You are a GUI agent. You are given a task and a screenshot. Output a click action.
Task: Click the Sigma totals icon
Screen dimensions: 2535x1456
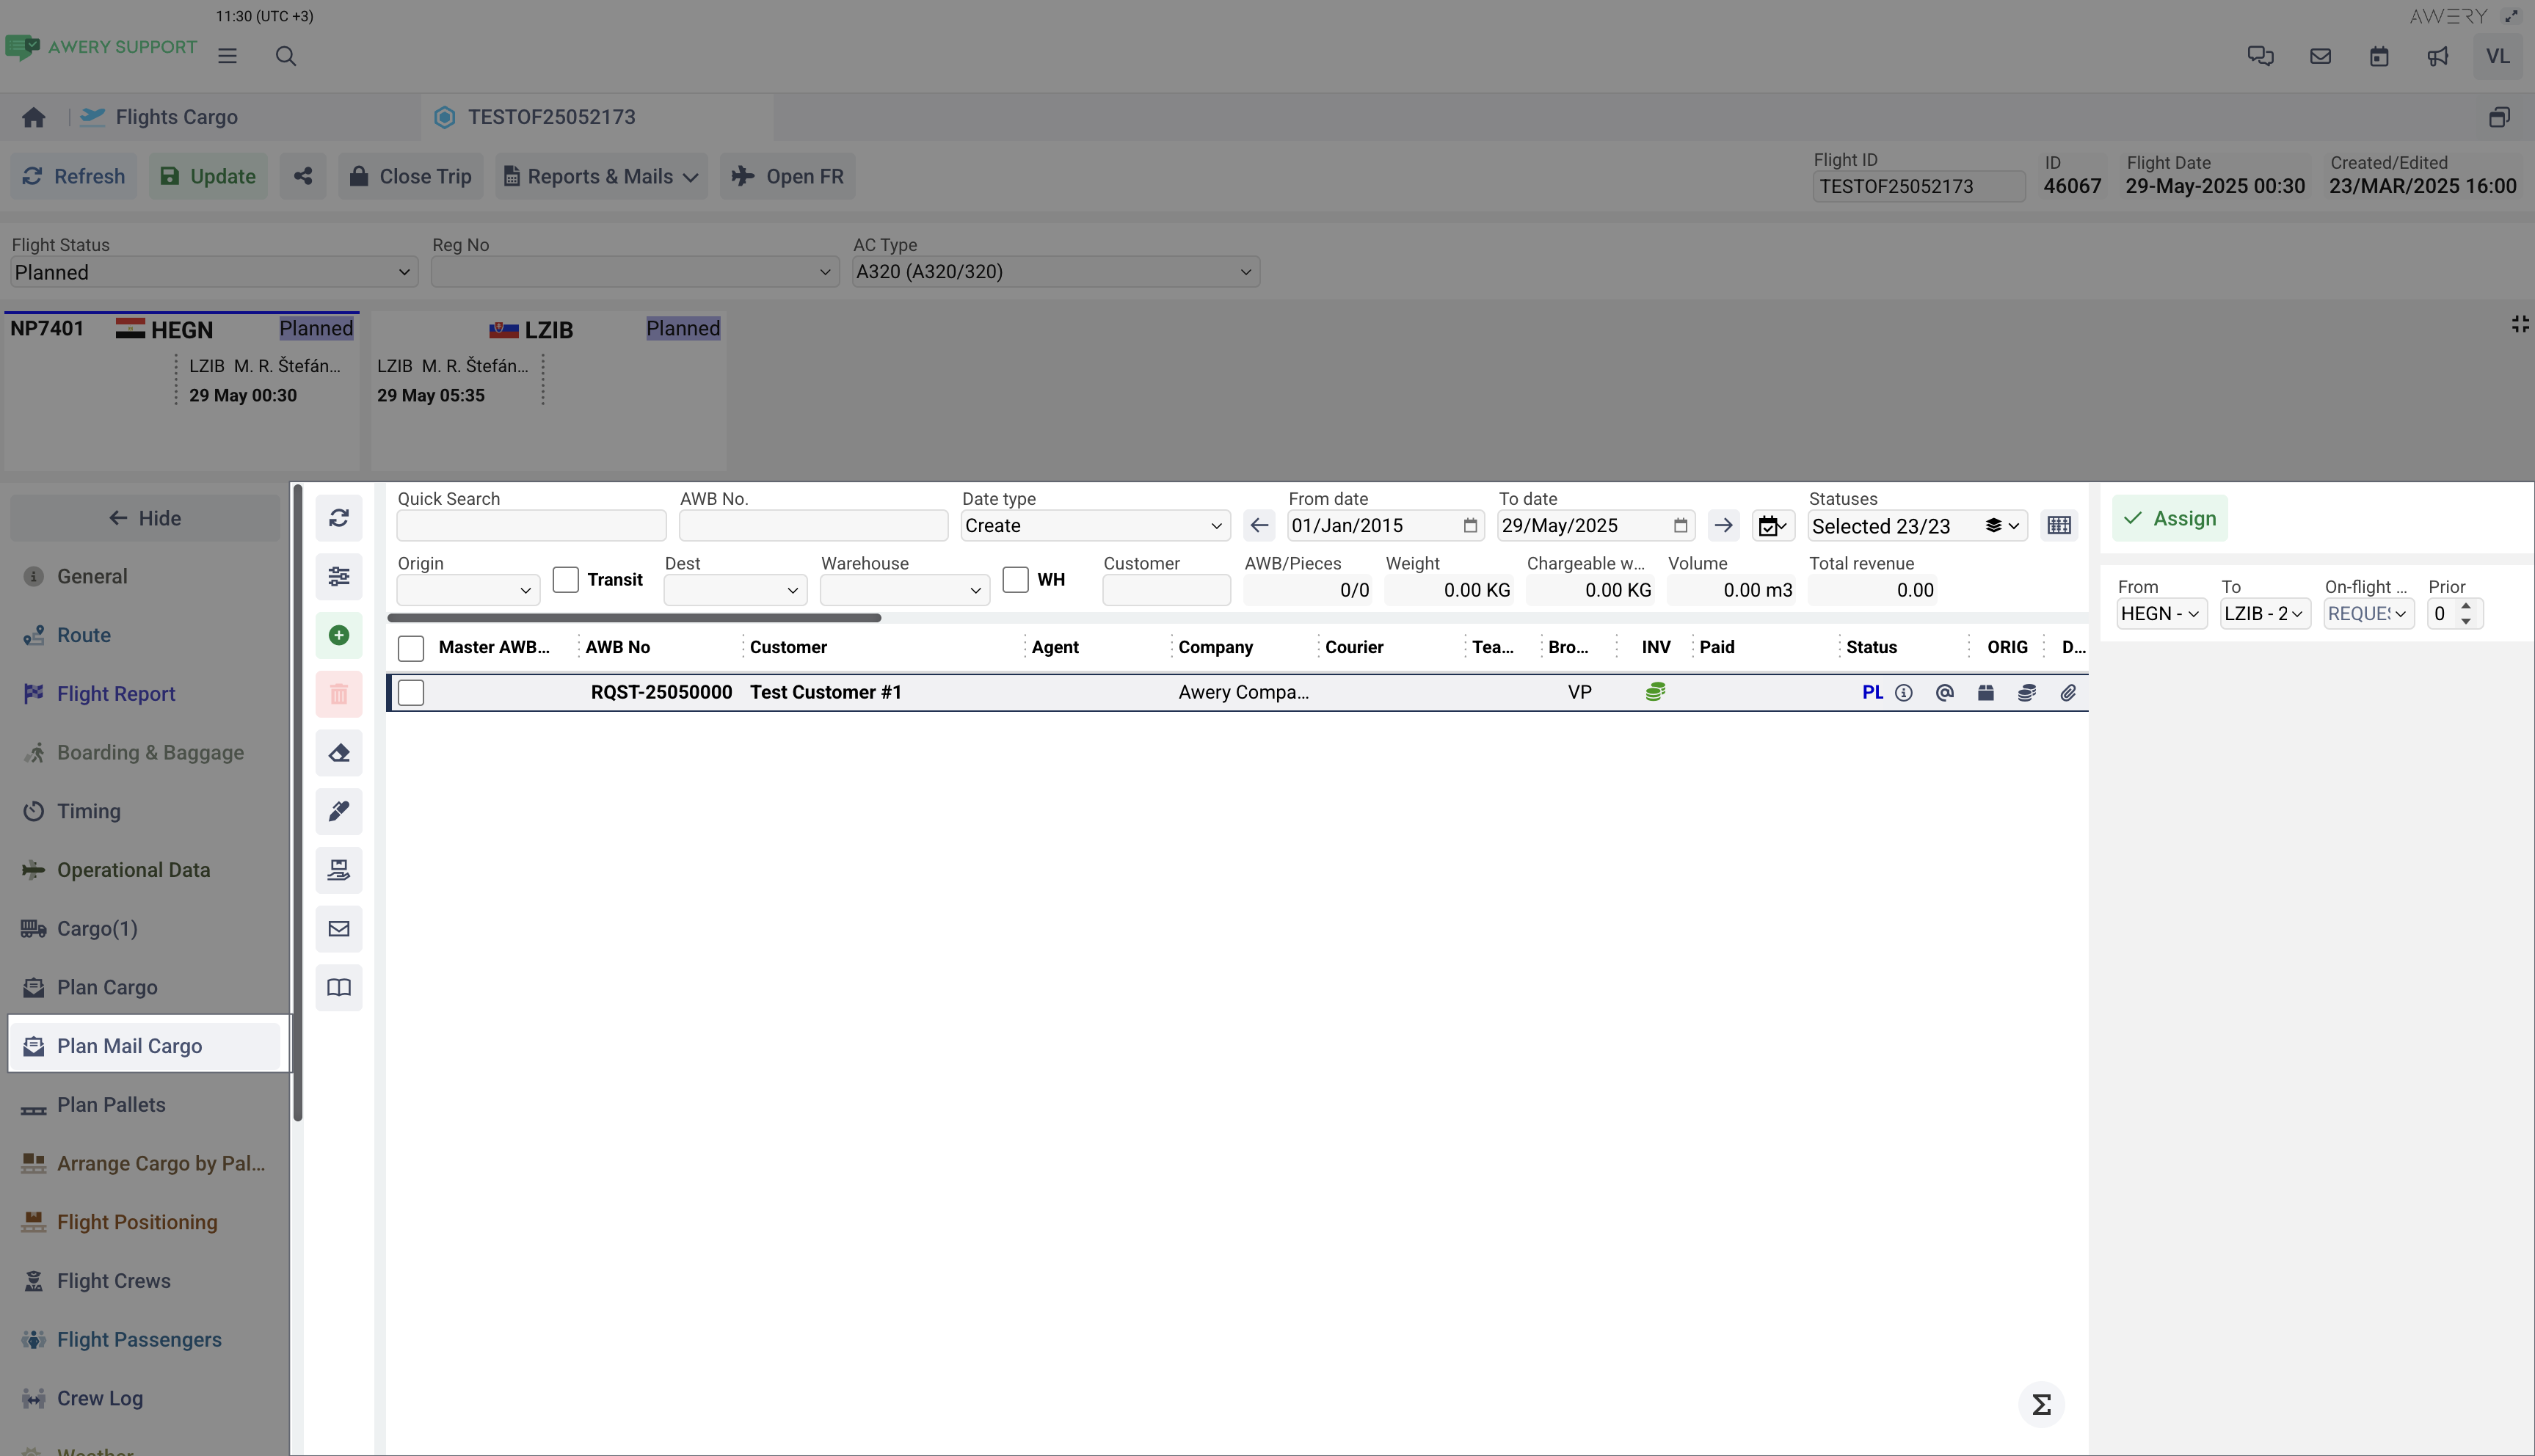coord(2041,1404)
